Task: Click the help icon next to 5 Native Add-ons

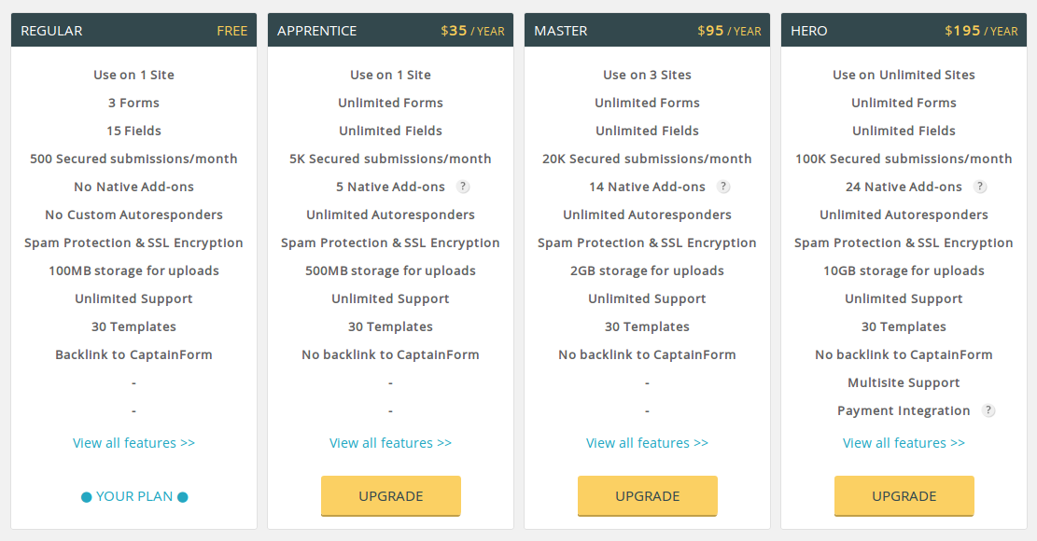Action: click(x=463, y=187)
